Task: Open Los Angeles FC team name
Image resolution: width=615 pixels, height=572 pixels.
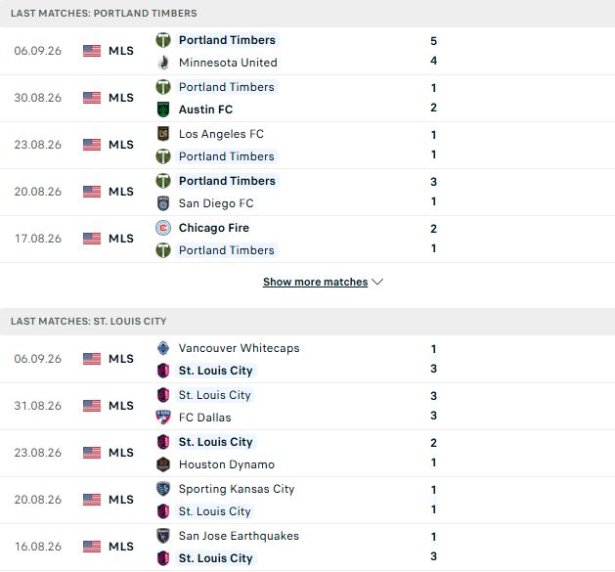Action: pyautogui.click(x=221, y=134)
